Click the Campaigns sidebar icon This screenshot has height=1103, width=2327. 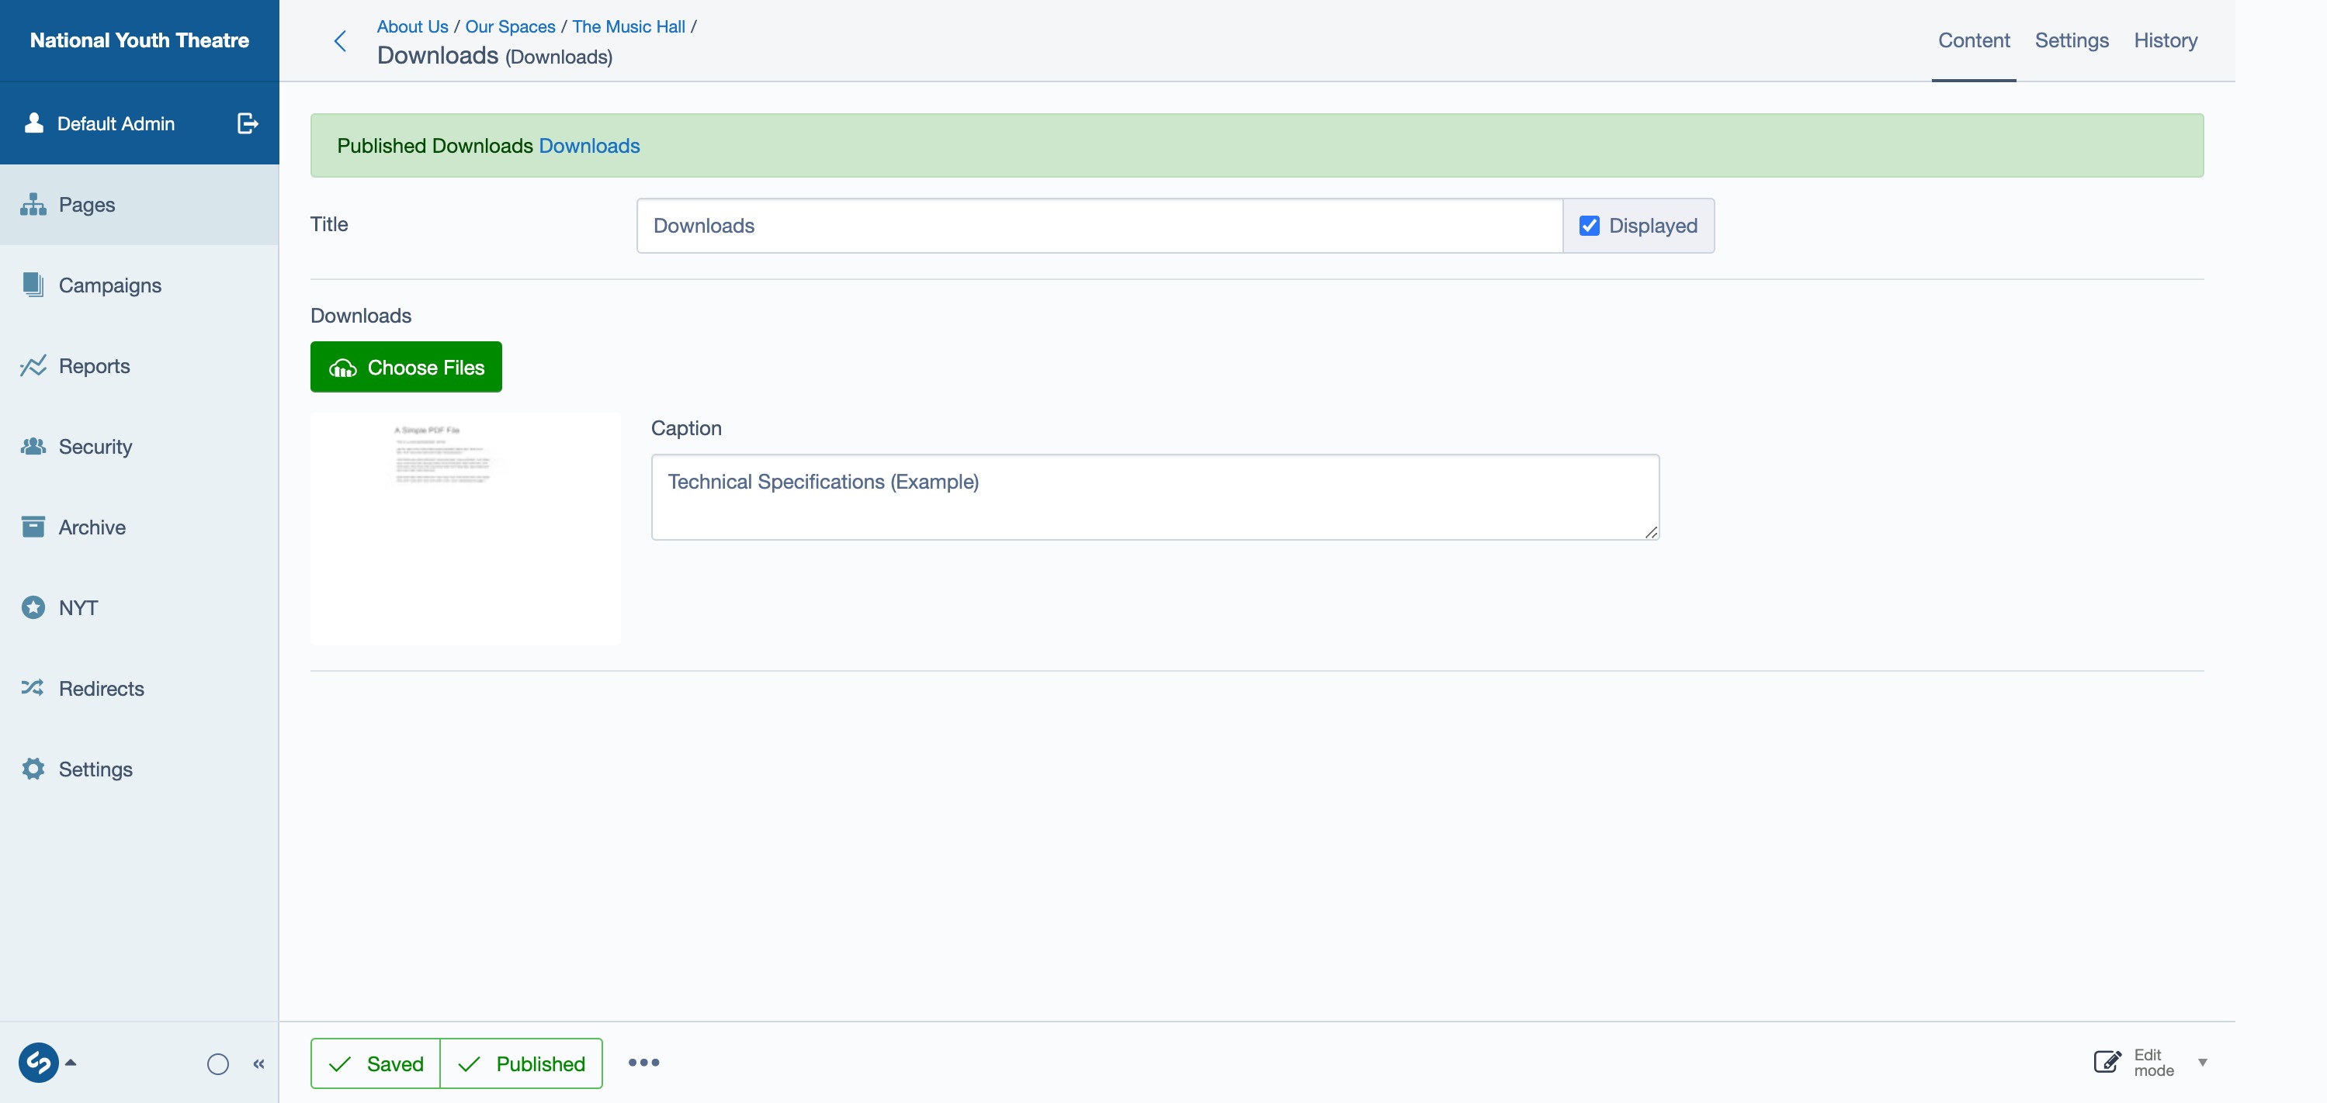33,285
